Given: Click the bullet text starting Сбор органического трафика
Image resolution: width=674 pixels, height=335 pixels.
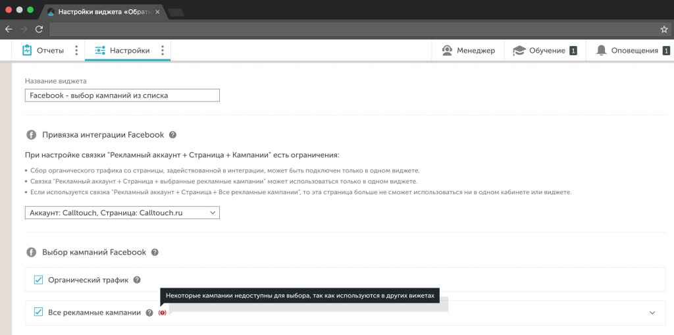Looking at the screenshot, I should [x=225, y=170].
